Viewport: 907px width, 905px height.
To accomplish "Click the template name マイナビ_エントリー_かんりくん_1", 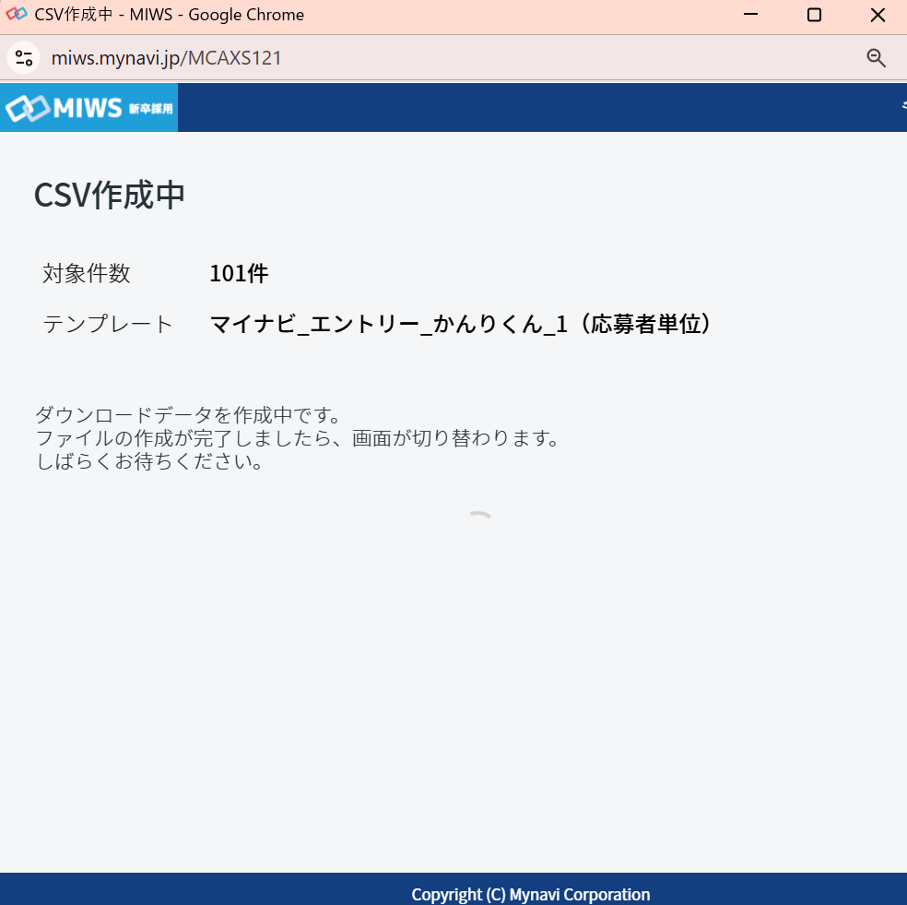I will [461, 324].
